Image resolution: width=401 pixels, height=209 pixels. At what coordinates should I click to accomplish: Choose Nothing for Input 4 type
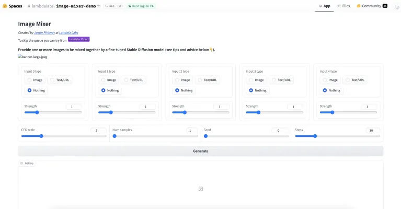pyautogui.click(x=331, y=90)
